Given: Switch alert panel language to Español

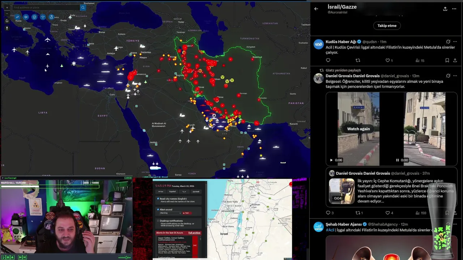Looking at the screenshot, I should pos(172,192).
